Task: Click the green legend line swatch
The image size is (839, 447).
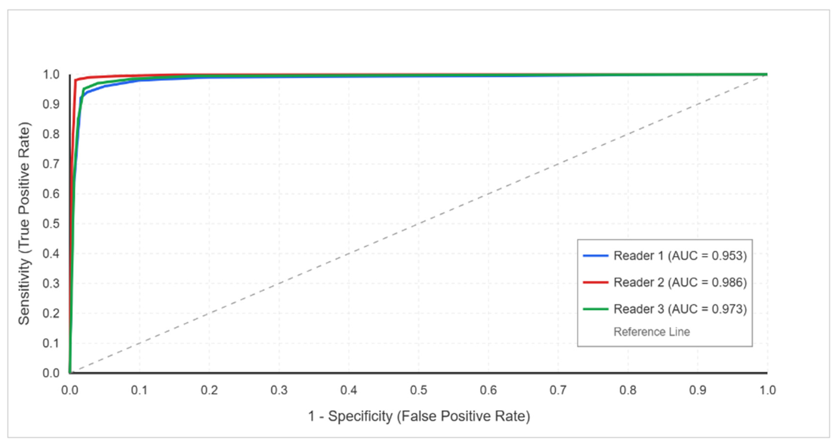Action: [x=595, y=309]
